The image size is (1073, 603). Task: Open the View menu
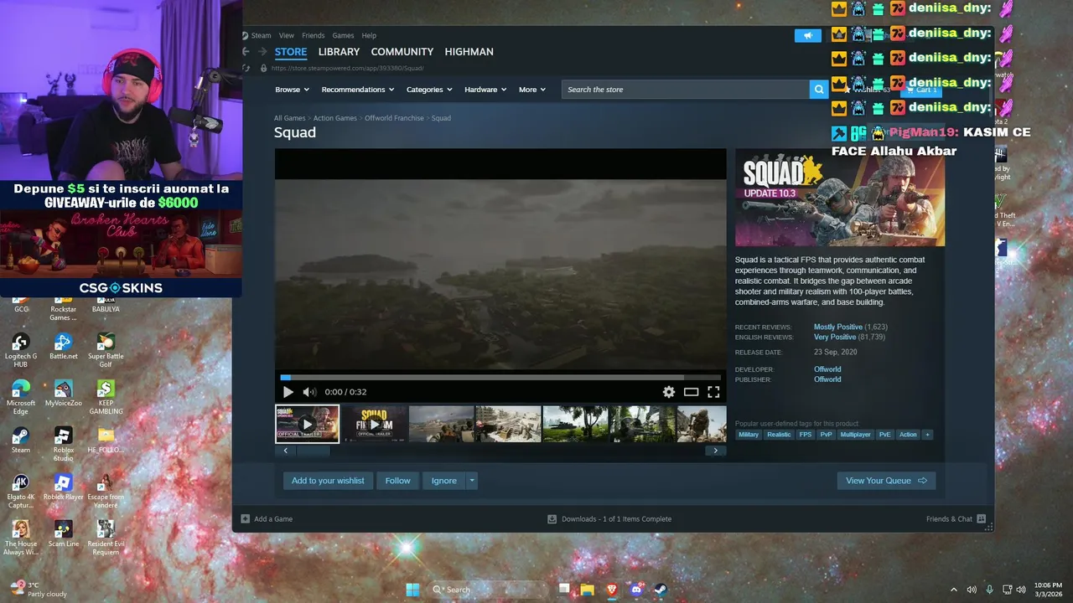(287, 35)
